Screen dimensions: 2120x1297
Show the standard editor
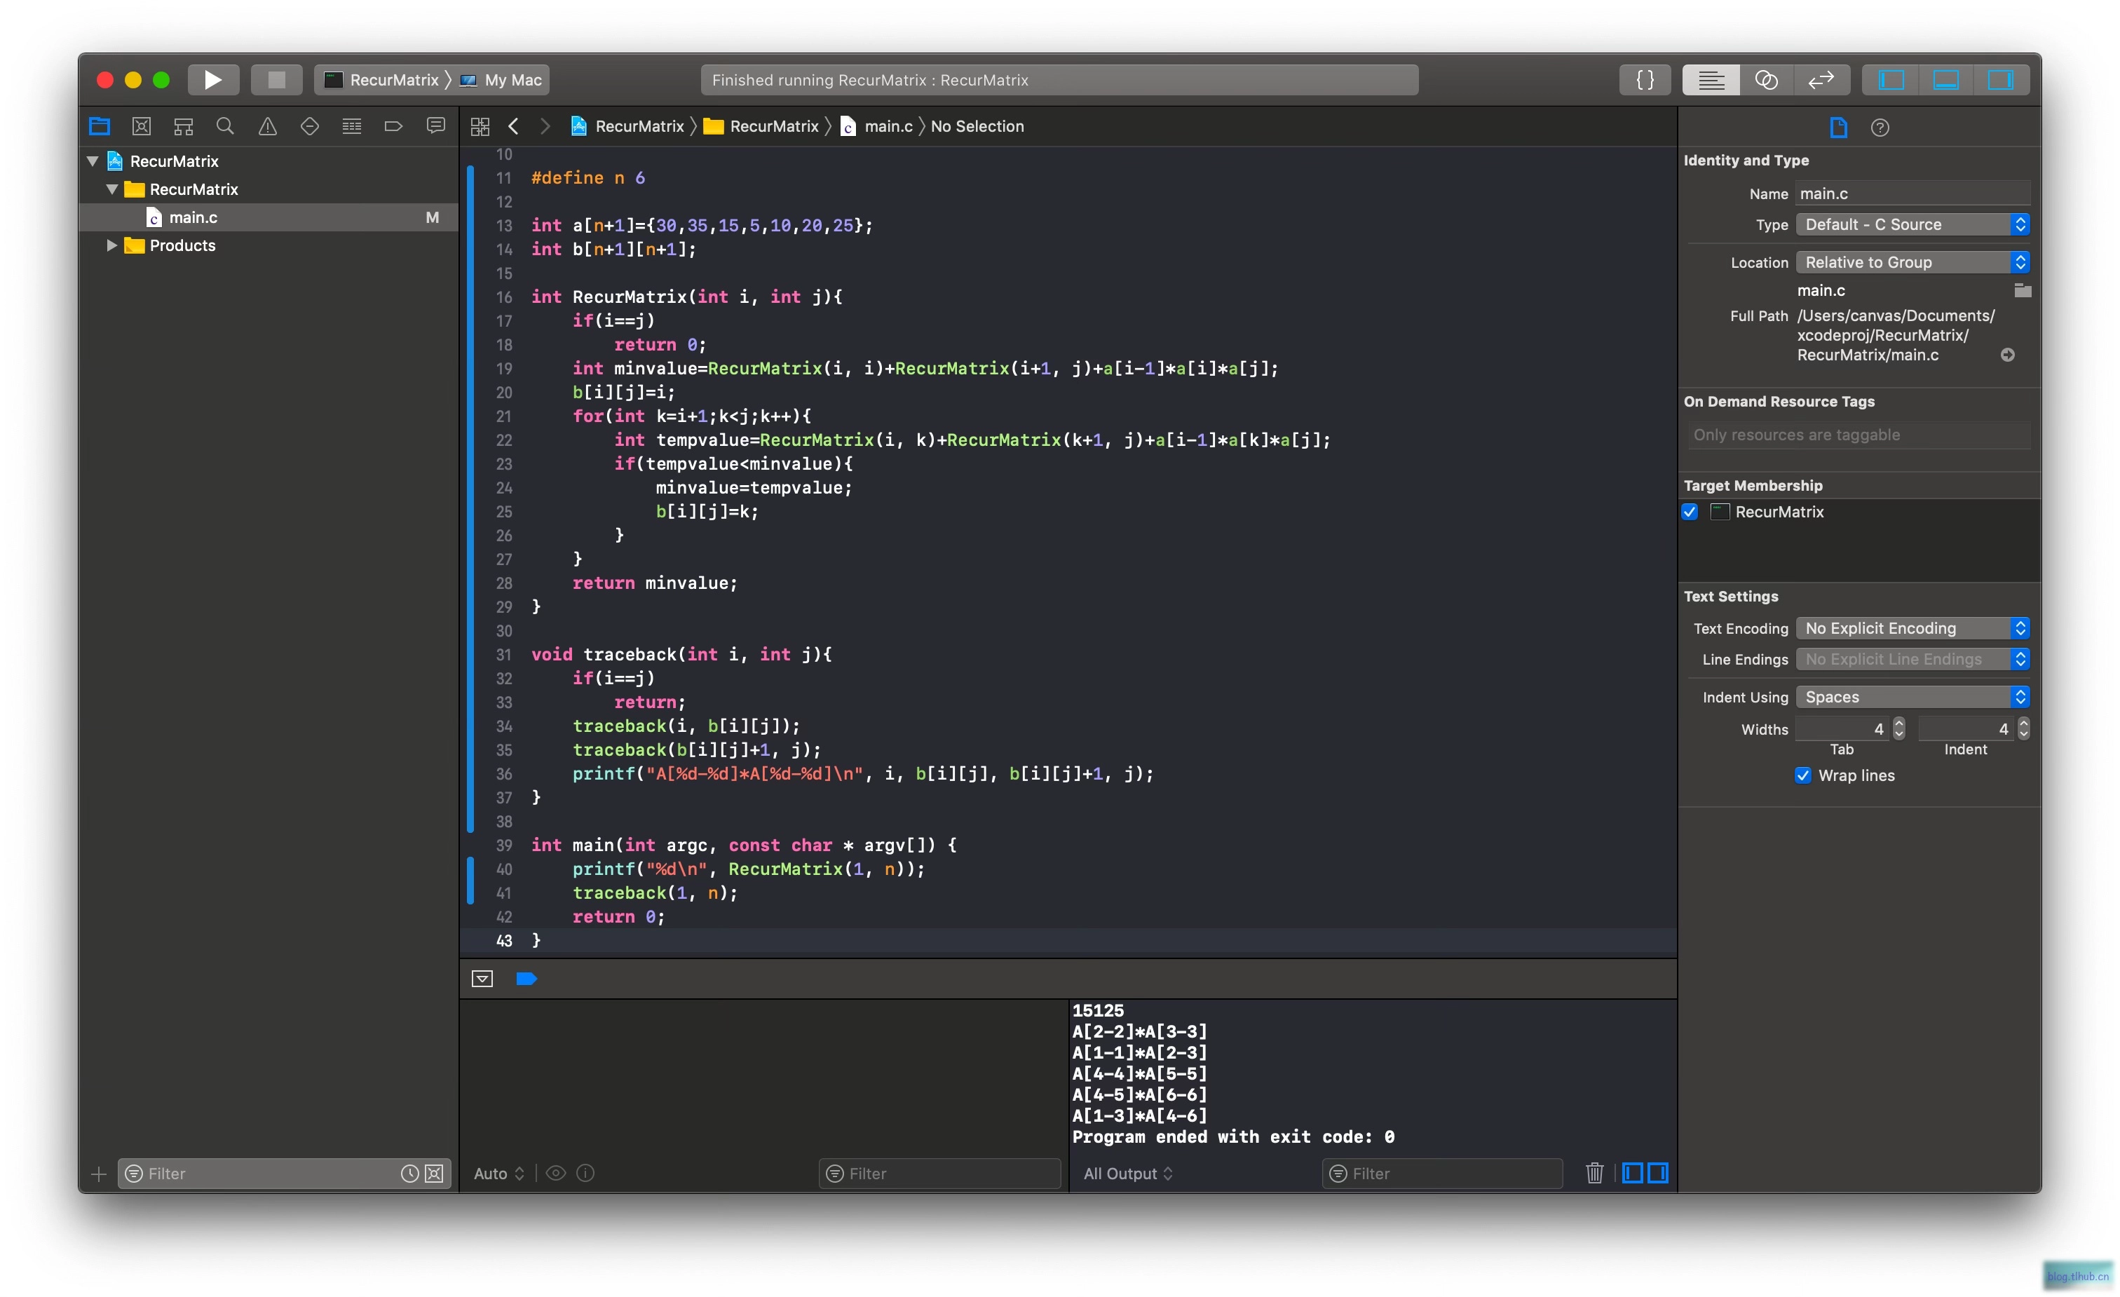tap(1711, 80)
